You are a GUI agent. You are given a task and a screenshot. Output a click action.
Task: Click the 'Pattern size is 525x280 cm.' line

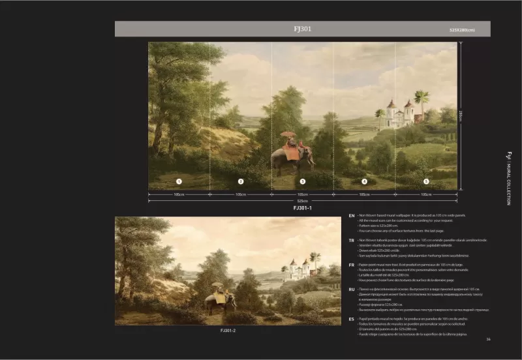tap(378, 226)
